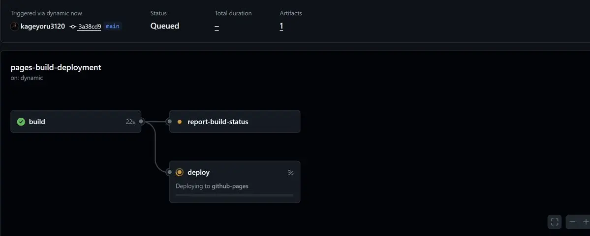590x236 pixels.
Task: Open commit 3a38cd9 link
Action: [90, 26]
